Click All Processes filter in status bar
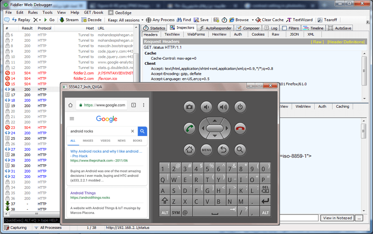 click(x=48, y=228)
